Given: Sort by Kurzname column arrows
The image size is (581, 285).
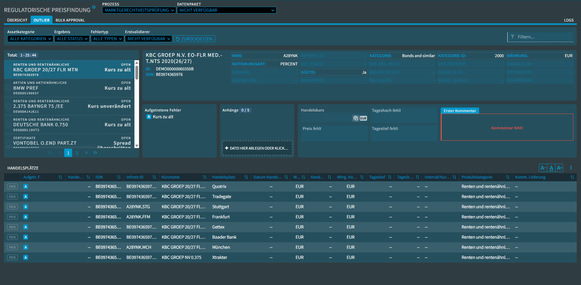Looking at the screenshot, I should coord(205,177).
